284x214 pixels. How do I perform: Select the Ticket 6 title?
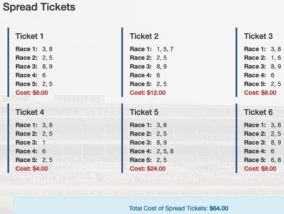point(258,112)
